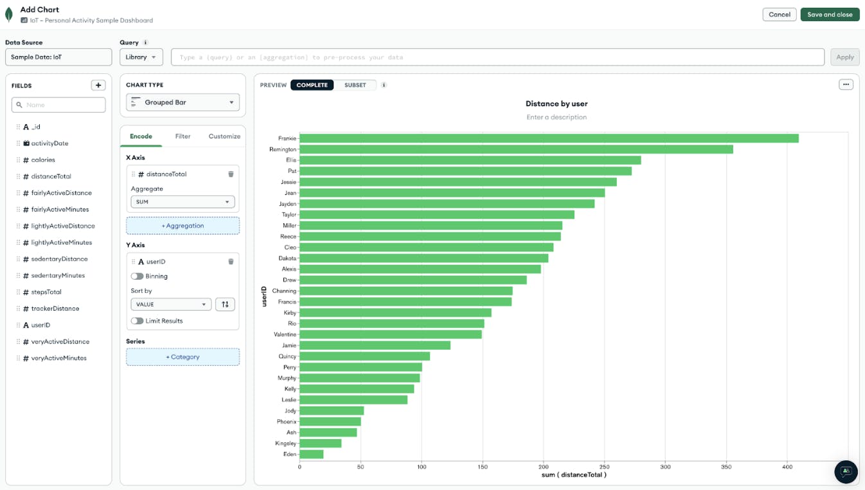865x490 pixels.
Task: Toggle sort direction for Y Axis
Action: 225,304
